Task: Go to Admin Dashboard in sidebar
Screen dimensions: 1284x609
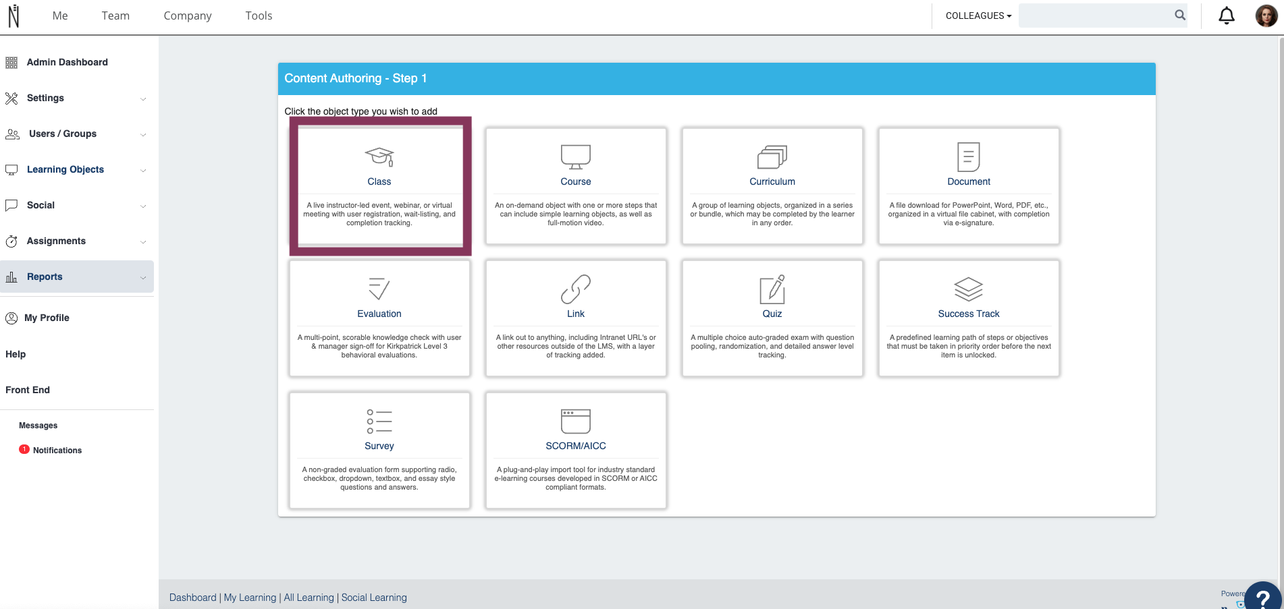Action: (x=68, y=62)
